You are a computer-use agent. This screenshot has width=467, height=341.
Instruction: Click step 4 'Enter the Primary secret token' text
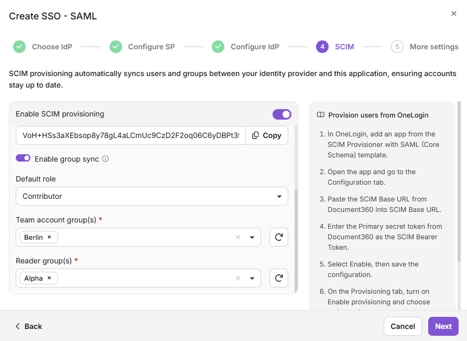coord(385,237)
